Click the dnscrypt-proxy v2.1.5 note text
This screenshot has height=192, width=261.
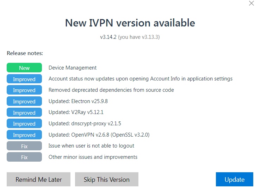86,124
